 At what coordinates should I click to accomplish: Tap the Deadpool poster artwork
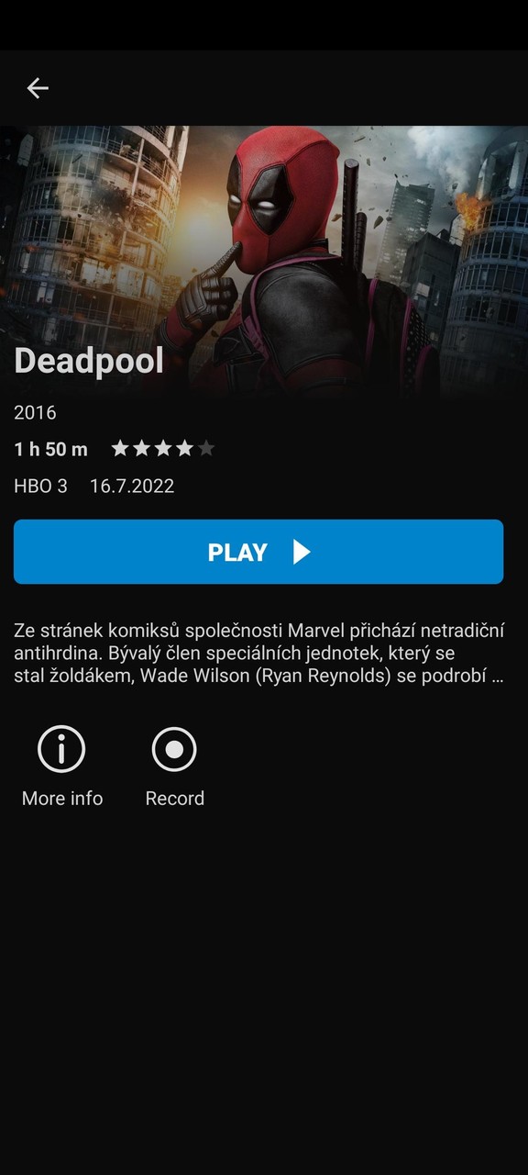(264, 262)
